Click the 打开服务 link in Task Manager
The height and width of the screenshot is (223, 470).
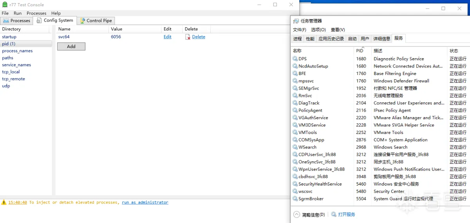point(347,214)
